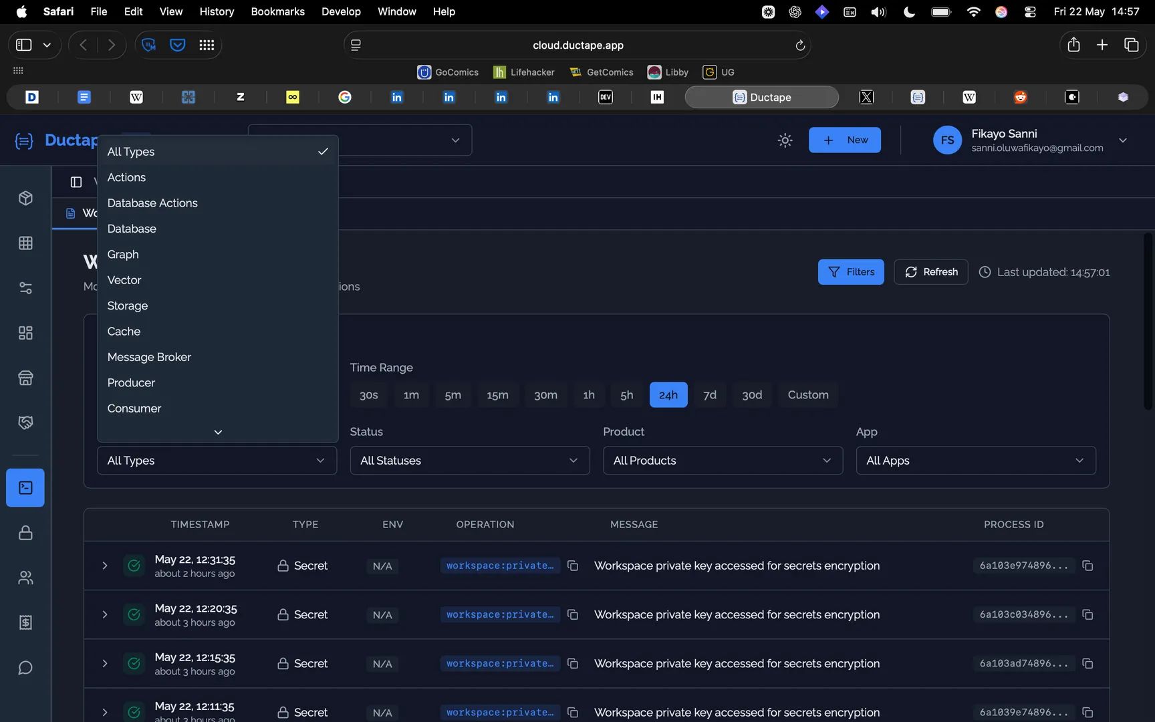1155x722 pixels.
Task: Open the table grid sidebar icon
Action: pyautogui.click(x=25, y=243)
